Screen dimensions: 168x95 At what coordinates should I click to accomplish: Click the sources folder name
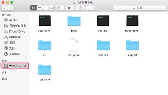[103, 55]
